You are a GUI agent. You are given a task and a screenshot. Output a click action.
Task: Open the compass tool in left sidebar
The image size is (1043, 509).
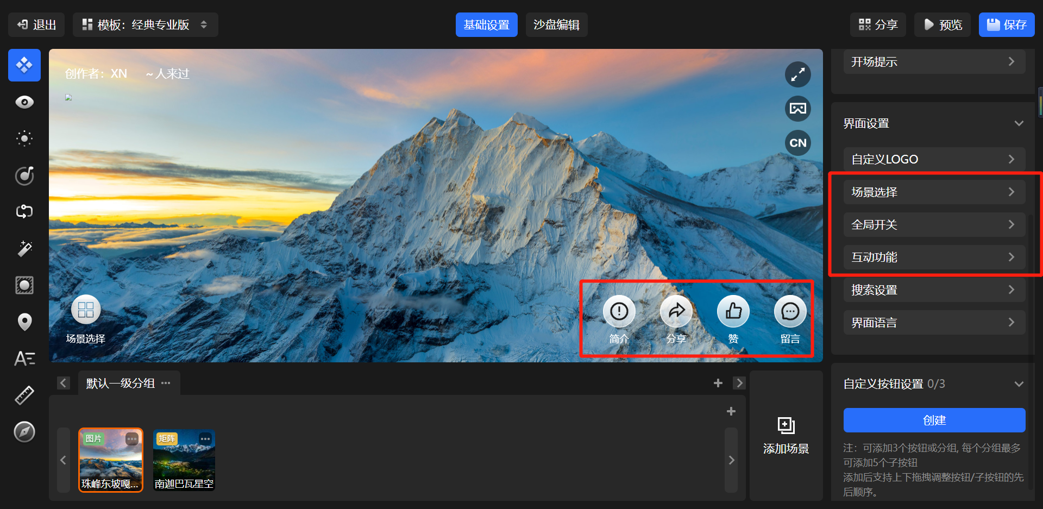(24, 432)
